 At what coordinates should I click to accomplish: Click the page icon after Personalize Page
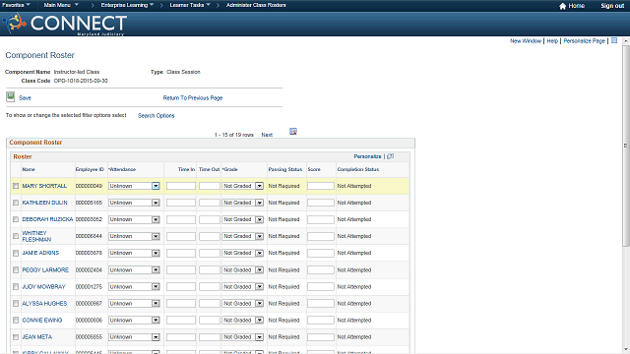click(614, 40)
